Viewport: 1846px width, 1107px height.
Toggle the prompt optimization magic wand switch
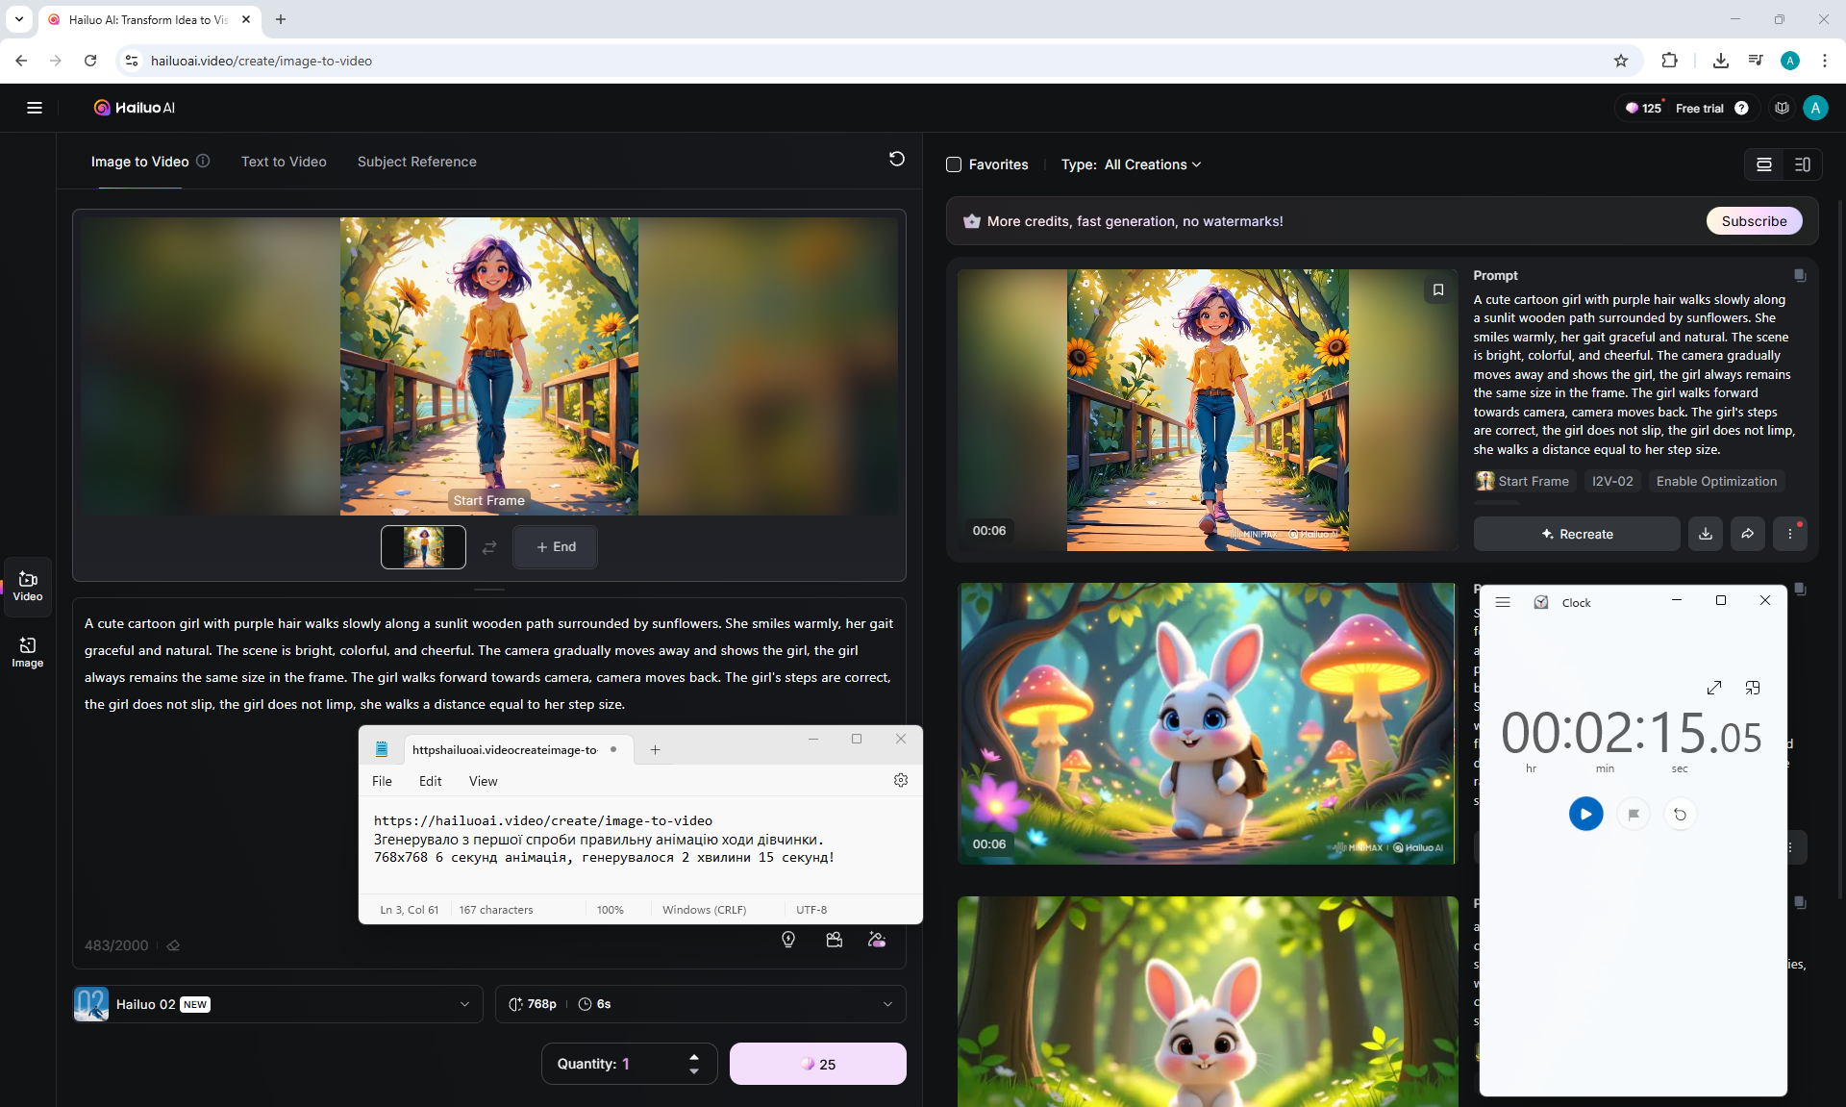coord(877,940)
